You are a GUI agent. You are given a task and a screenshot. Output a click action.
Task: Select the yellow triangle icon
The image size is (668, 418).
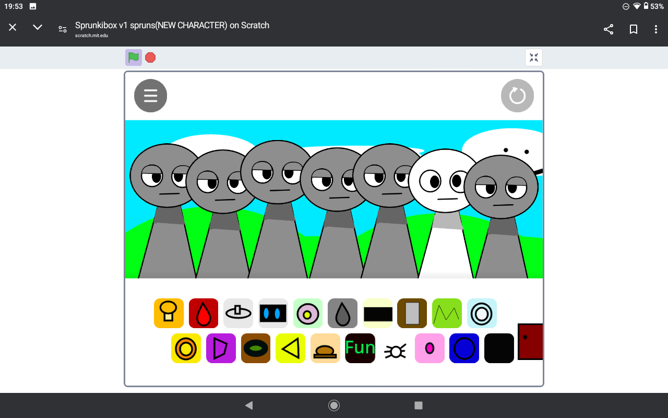(x=290, y=348)
